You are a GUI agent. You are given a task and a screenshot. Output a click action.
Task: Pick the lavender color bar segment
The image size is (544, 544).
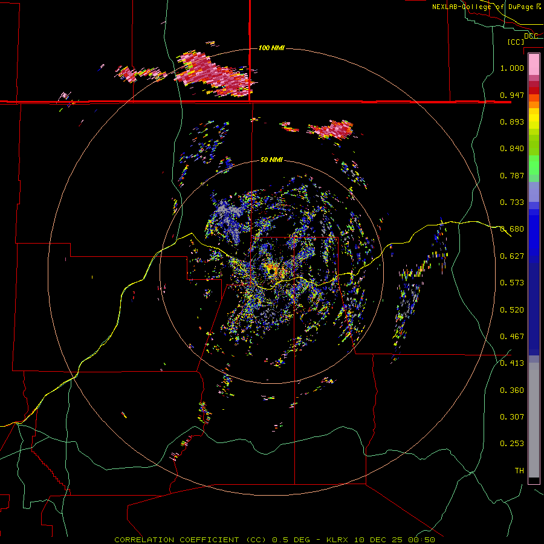click(x=534, y=192)
